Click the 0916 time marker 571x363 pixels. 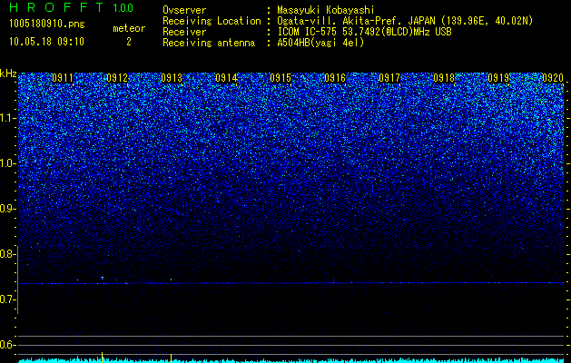click(x=335, y=78)
